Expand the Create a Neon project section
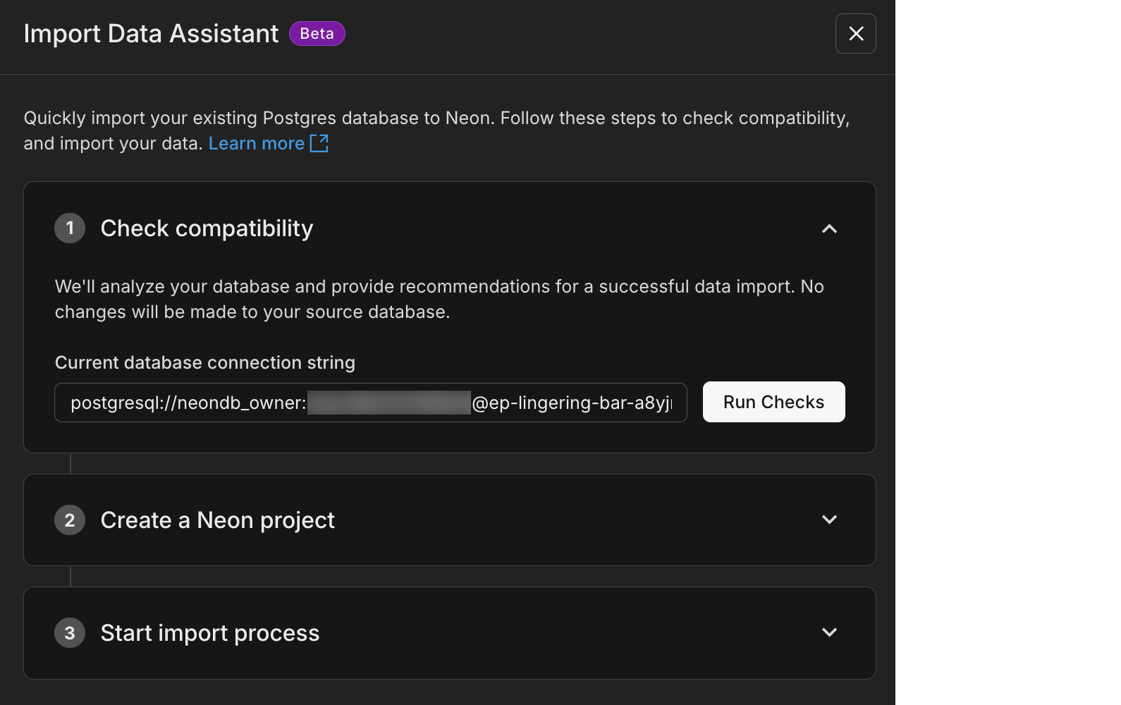This screenshot has height=705, width=1121. pyautogui.click(x=829, y=520)
